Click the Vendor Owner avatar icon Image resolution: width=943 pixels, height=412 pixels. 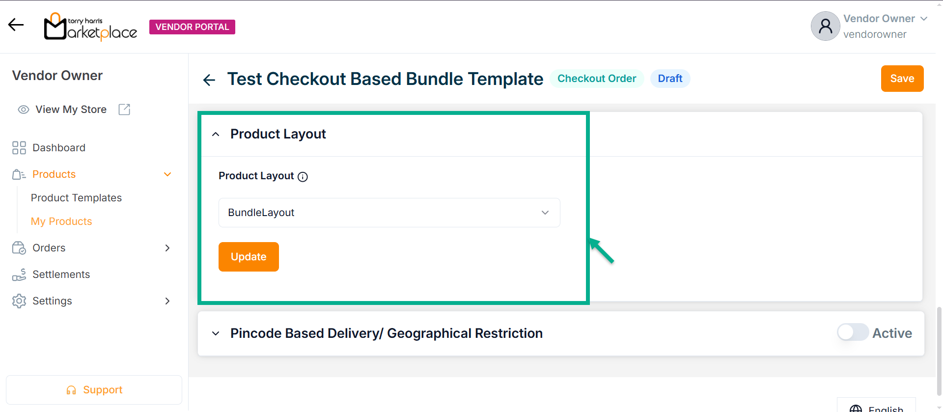(x=825, y=26)
